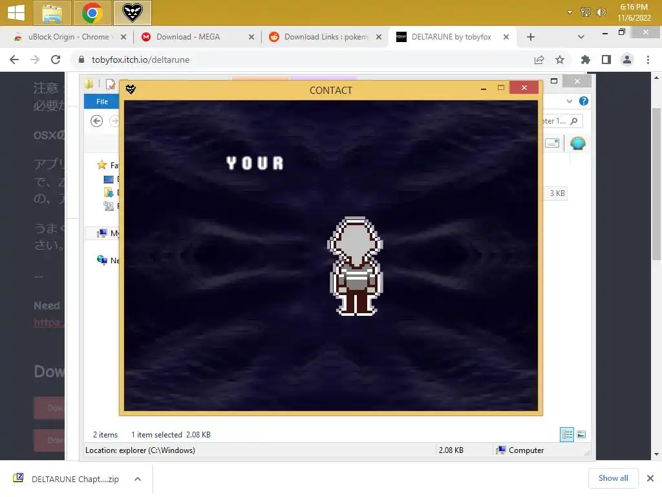Viewport: 662px width, 497px height.
Task: Click the Explorer search magnifier
Action: coord(574,121)
